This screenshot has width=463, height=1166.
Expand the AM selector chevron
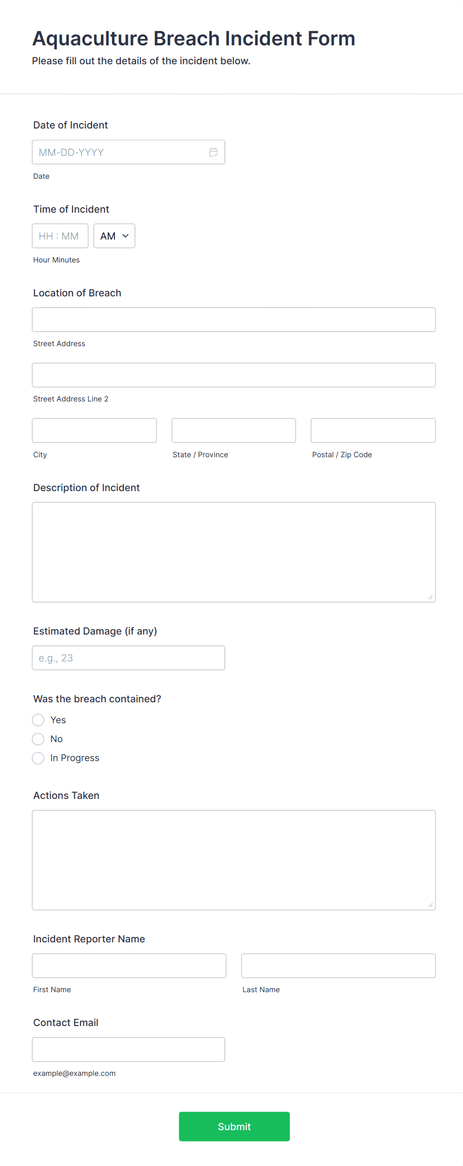tap(125, 236)
